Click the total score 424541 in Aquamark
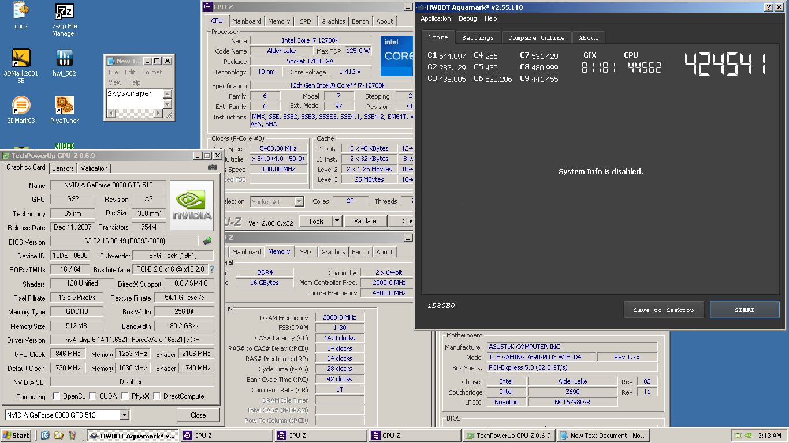 tap(726, 65)
